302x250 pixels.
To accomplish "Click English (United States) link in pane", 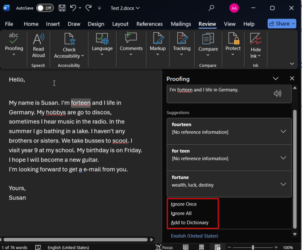I will 194,236.
